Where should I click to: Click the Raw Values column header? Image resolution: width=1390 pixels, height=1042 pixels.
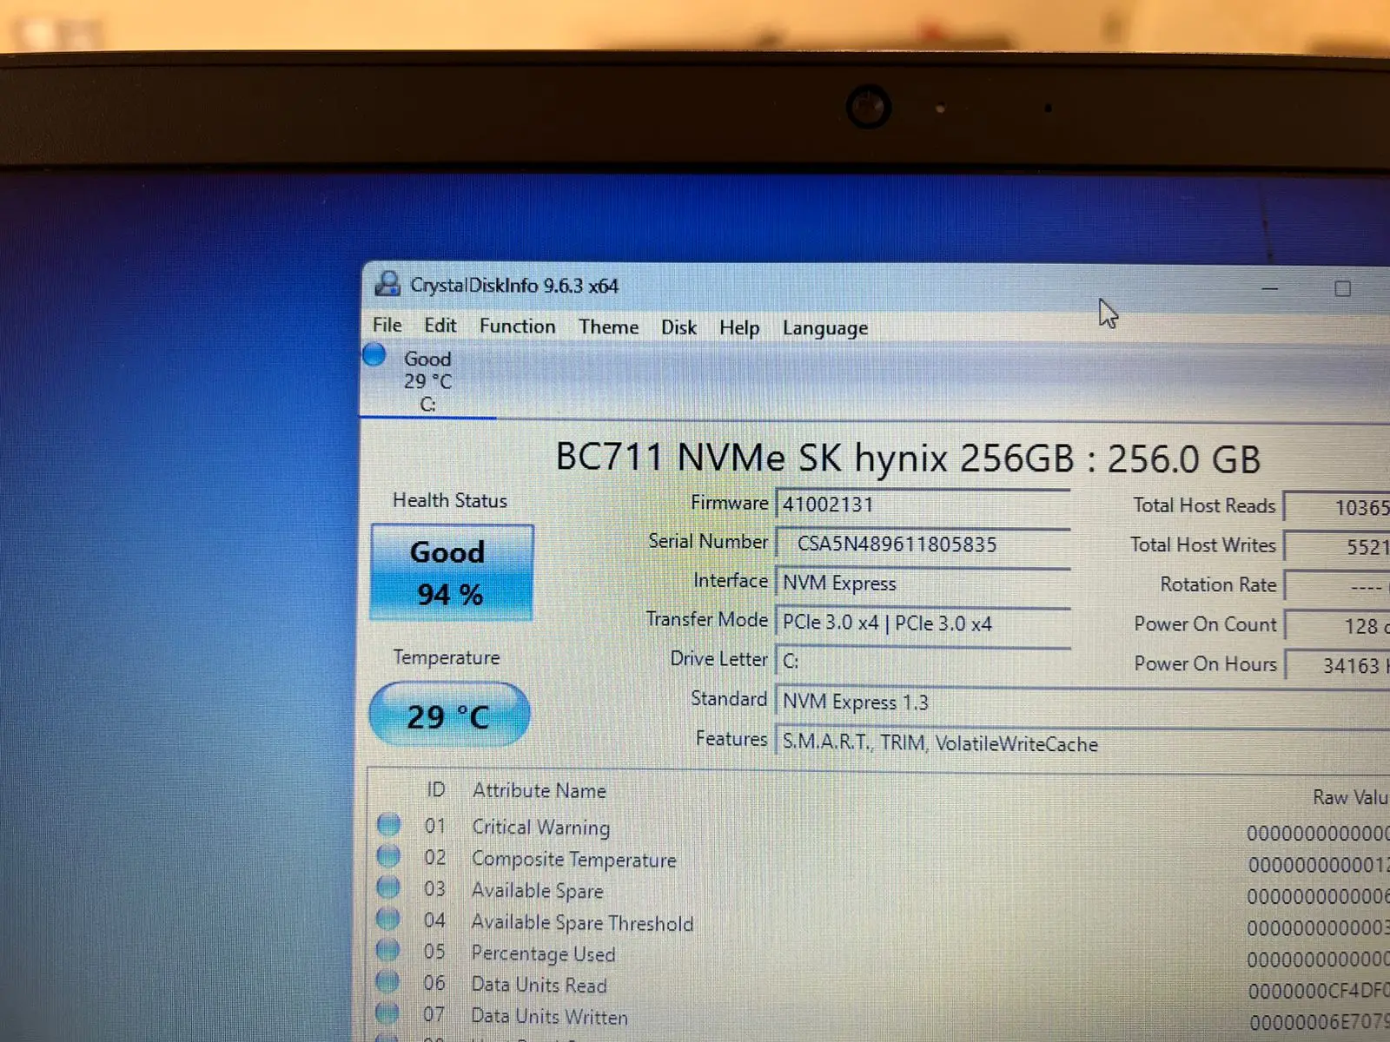[1351, 797]
